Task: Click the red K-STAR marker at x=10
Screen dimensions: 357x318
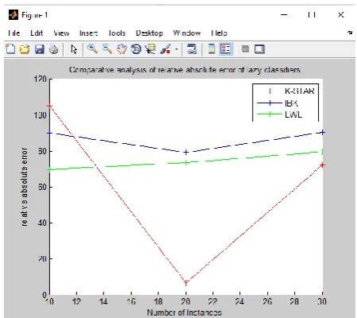Action: click(x=49, y=106)
